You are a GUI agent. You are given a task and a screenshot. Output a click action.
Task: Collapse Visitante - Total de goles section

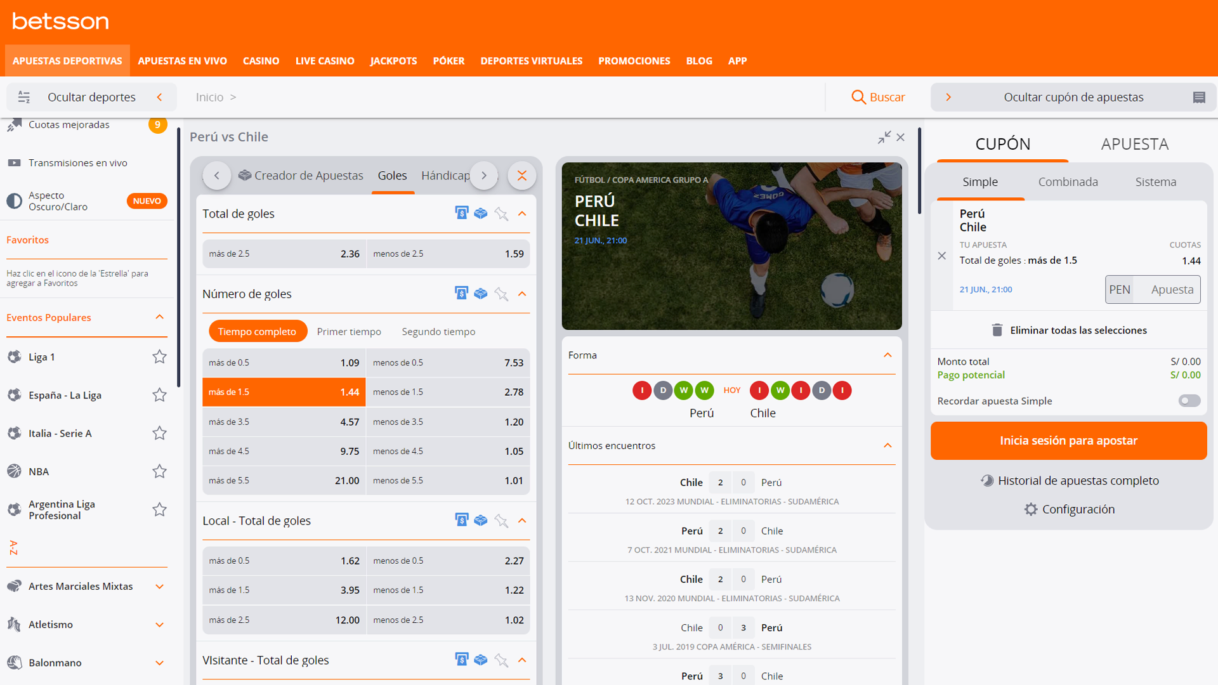522,660
